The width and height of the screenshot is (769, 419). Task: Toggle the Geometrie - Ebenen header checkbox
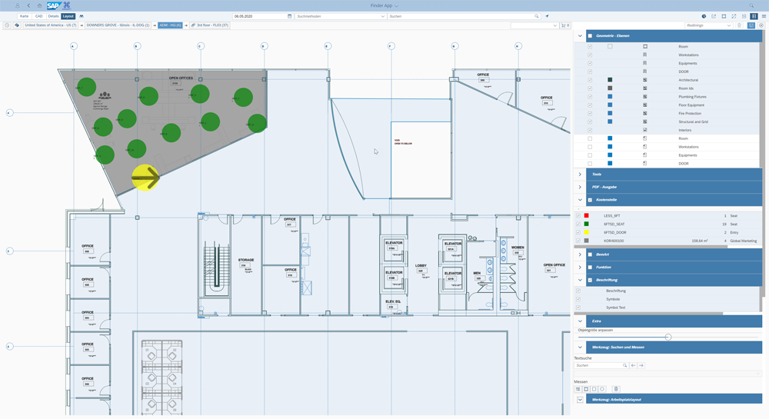click(x=590, y=36)
